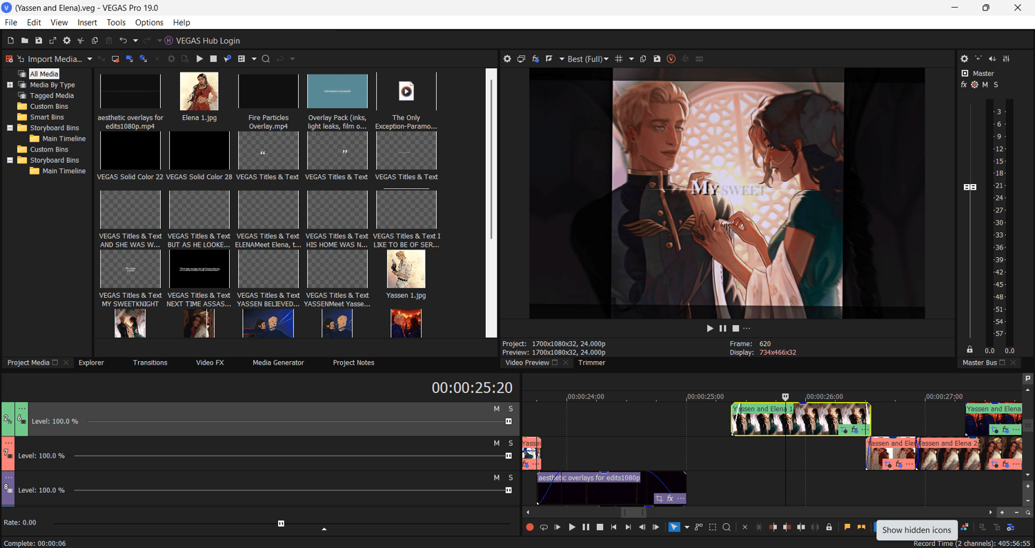Open the Insert menu
1035x548 pixels.
(x=88, y=23)
